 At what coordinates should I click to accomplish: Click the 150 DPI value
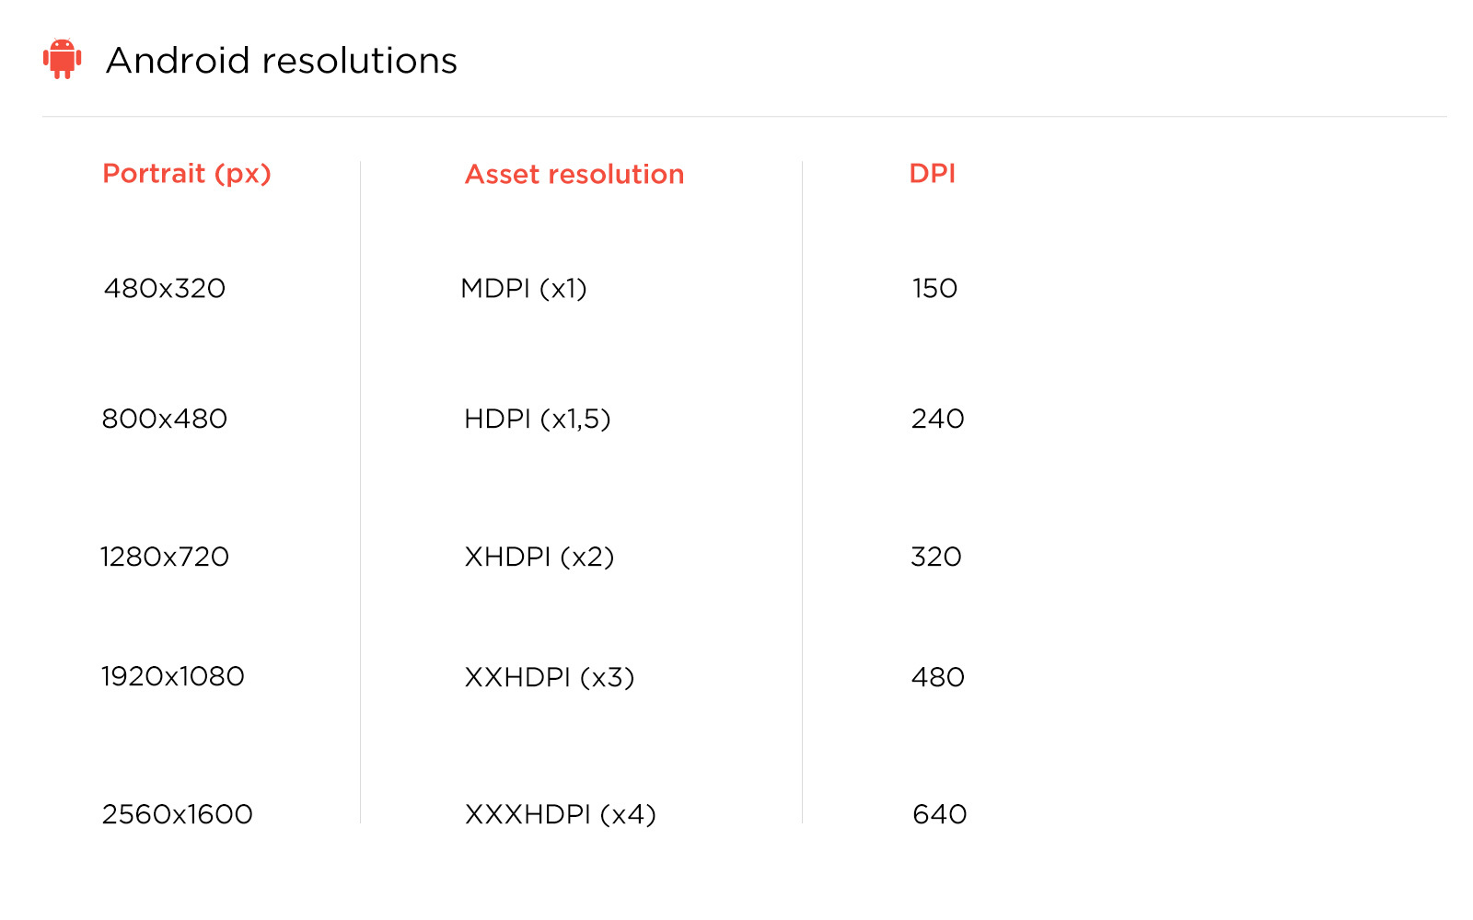point(934,289)
